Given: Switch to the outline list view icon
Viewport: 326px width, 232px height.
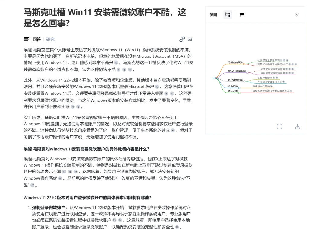Looking at the screenshot, I should pos(242,14).
